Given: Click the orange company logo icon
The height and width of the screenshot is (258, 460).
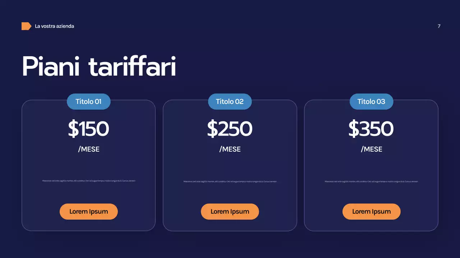Looking at the screenshot, I should click(26, 26).
